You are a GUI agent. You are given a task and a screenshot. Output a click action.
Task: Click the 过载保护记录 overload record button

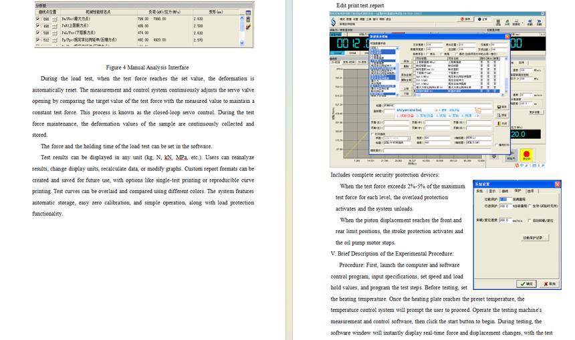coord(535,238)
